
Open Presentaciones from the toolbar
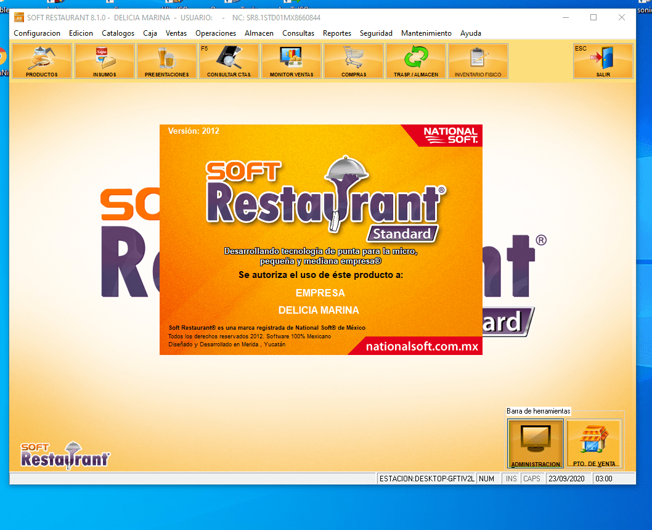[166, 61]
